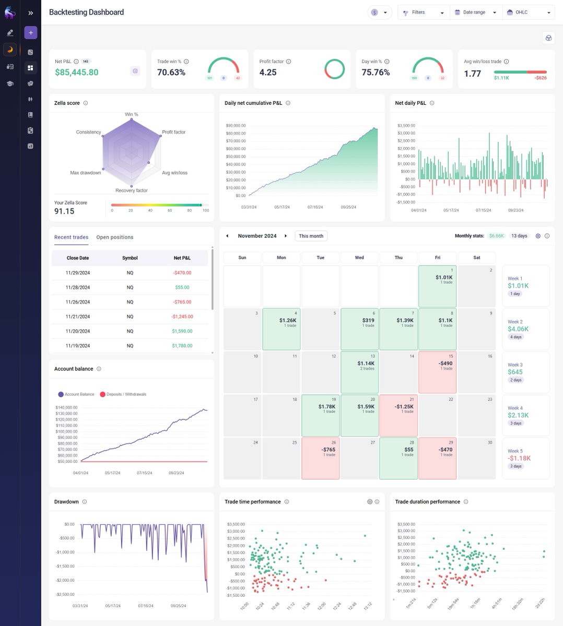Viewport: 563px width, 626px height.
Task: Open the Date range dropdown
Action: (x=476, y=13)
